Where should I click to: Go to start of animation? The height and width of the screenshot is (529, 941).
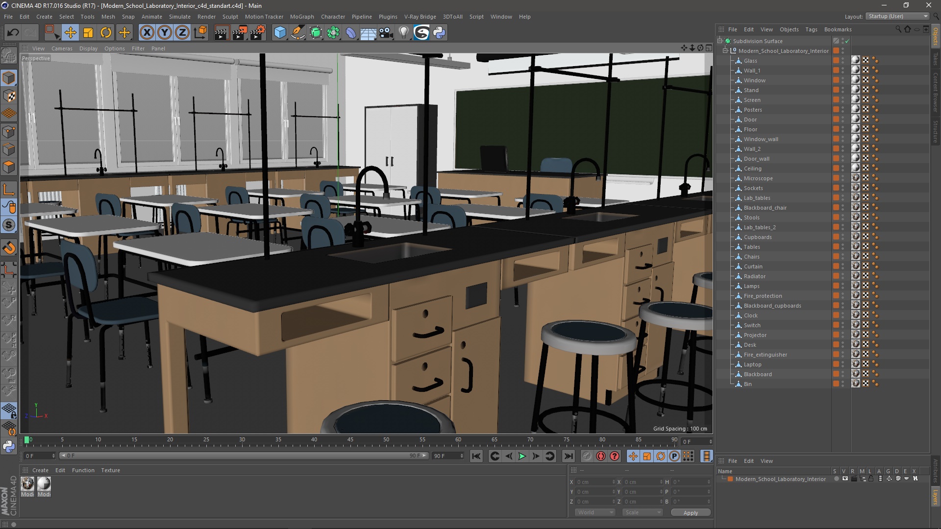point(476,456)
